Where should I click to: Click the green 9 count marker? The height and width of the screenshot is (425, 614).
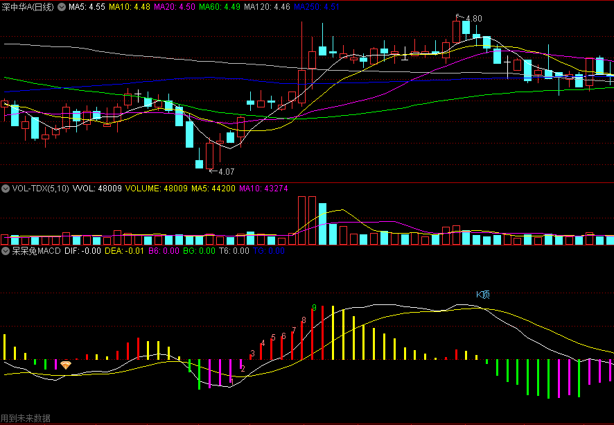tap(314, 308)
